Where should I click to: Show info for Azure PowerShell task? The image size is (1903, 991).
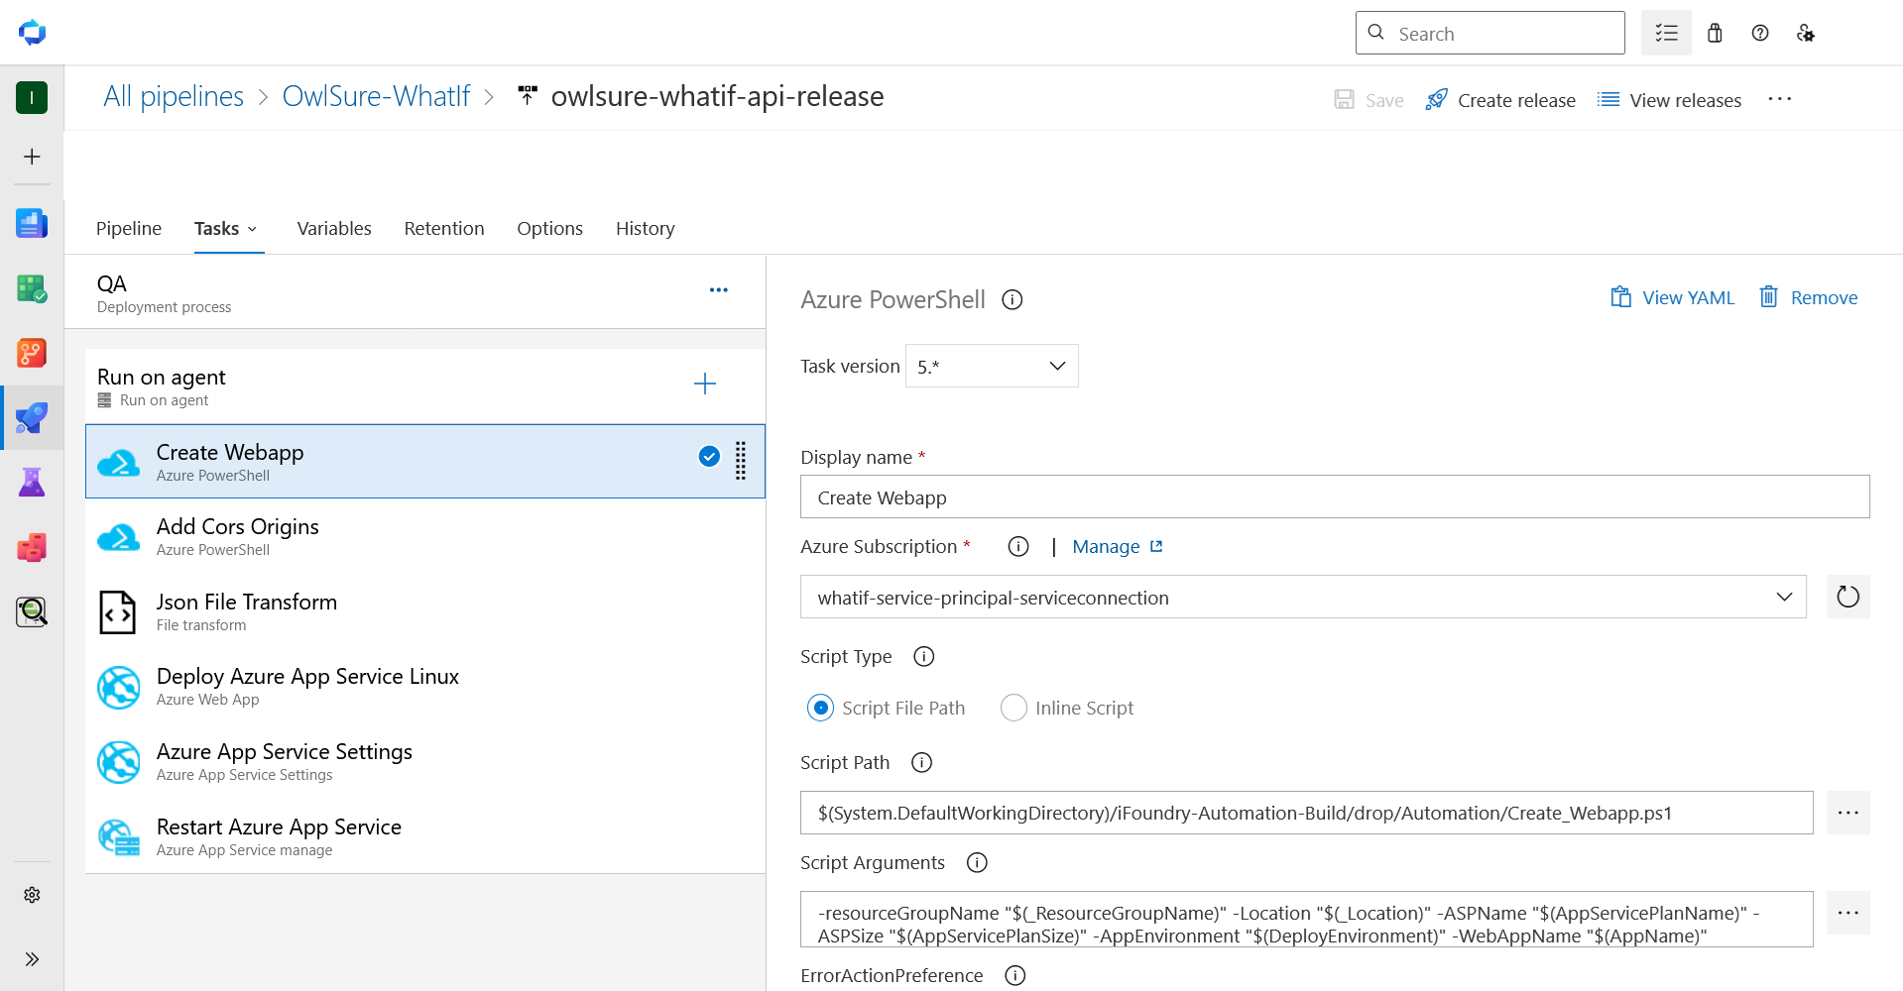tap(1012, 299)
